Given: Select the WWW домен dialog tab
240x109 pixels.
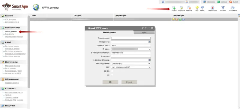Looking at the screenshot, I should click(109, 33).
